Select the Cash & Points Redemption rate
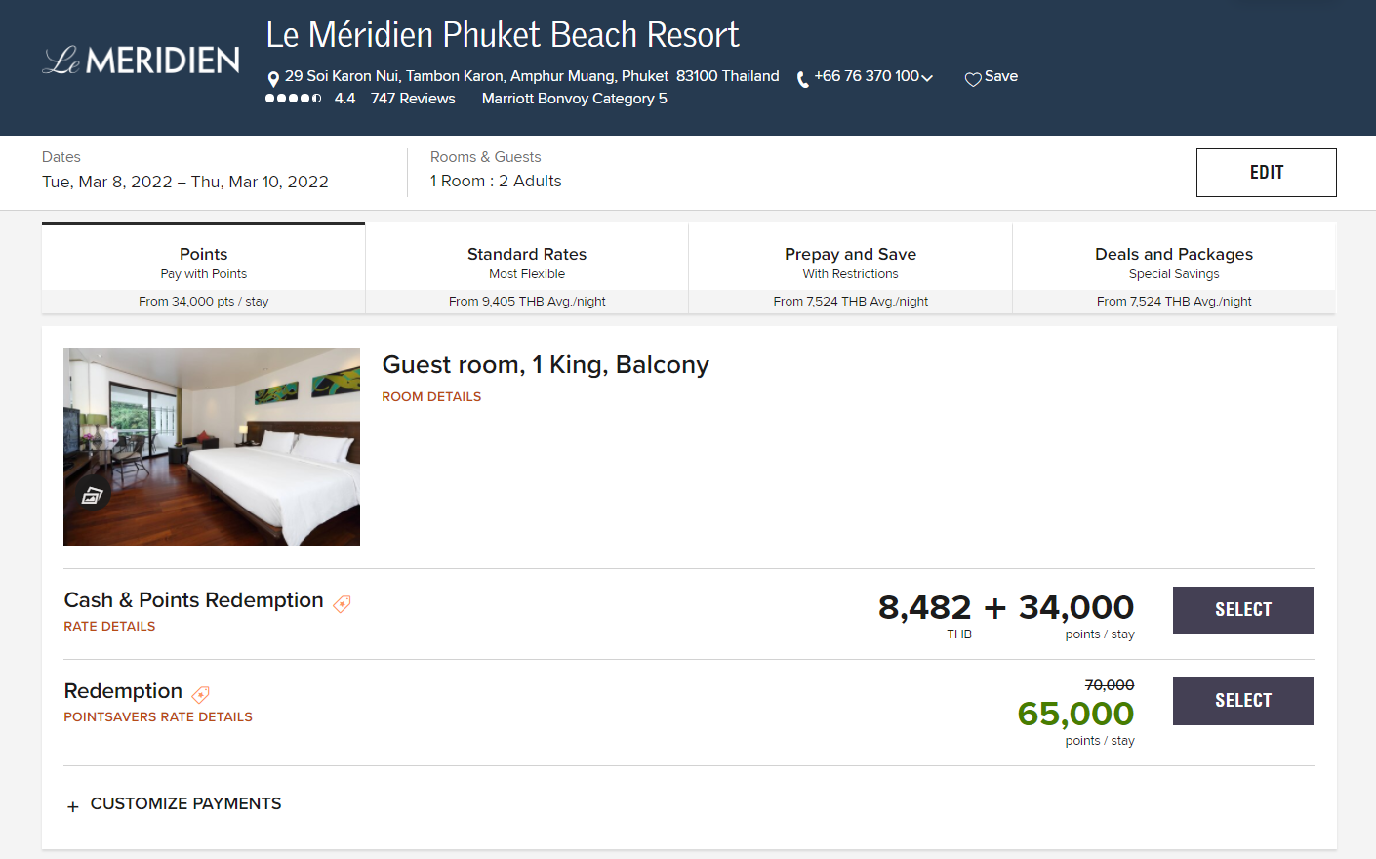1376x859 pixels. click(x=1242, y=609)
